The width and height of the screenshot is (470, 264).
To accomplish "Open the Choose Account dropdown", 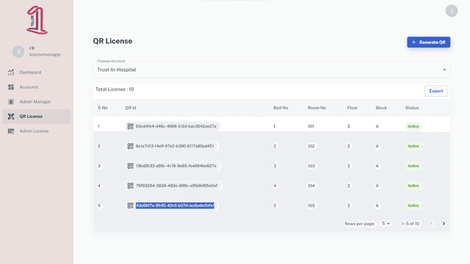I will click(x=272, y=70).
